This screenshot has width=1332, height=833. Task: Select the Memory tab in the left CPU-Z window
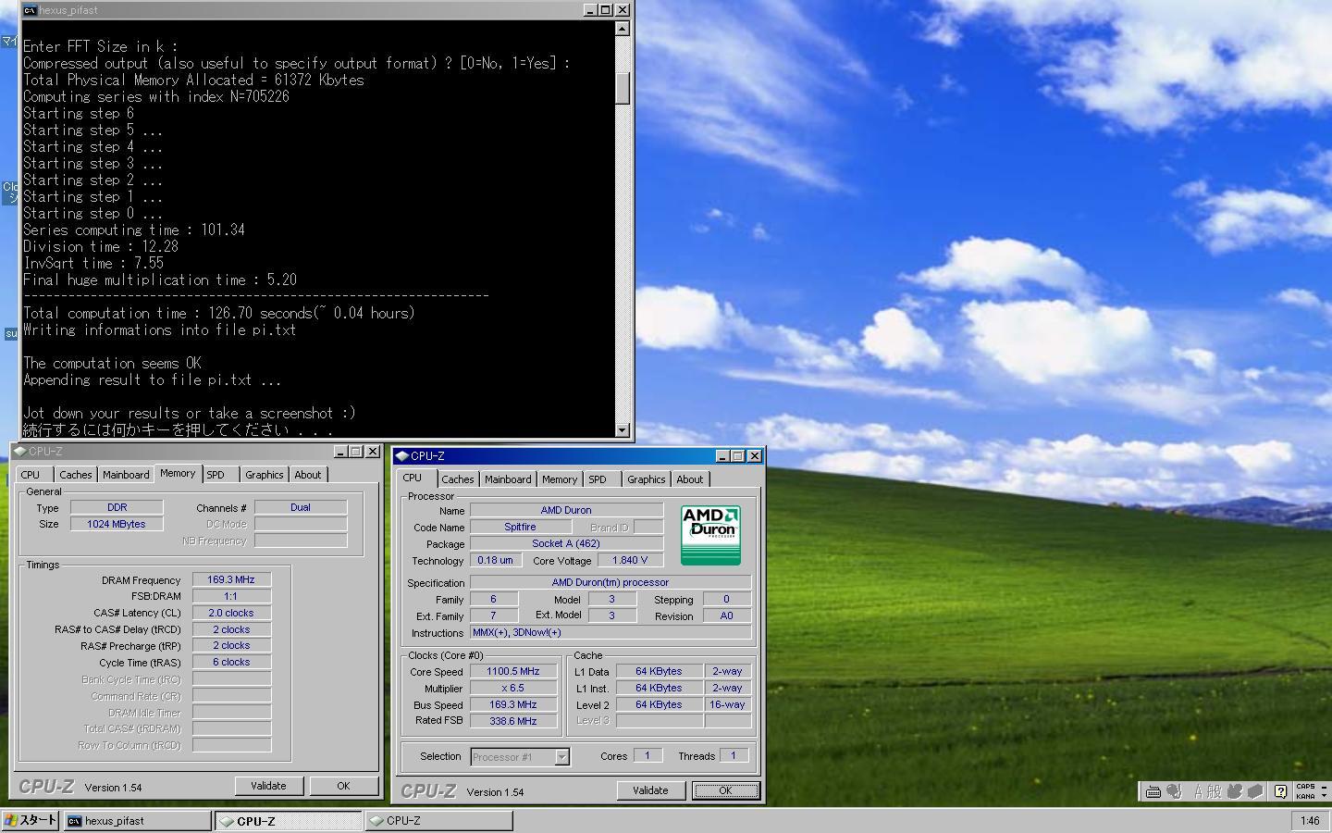pyautogui.click(x=178, y=473)
